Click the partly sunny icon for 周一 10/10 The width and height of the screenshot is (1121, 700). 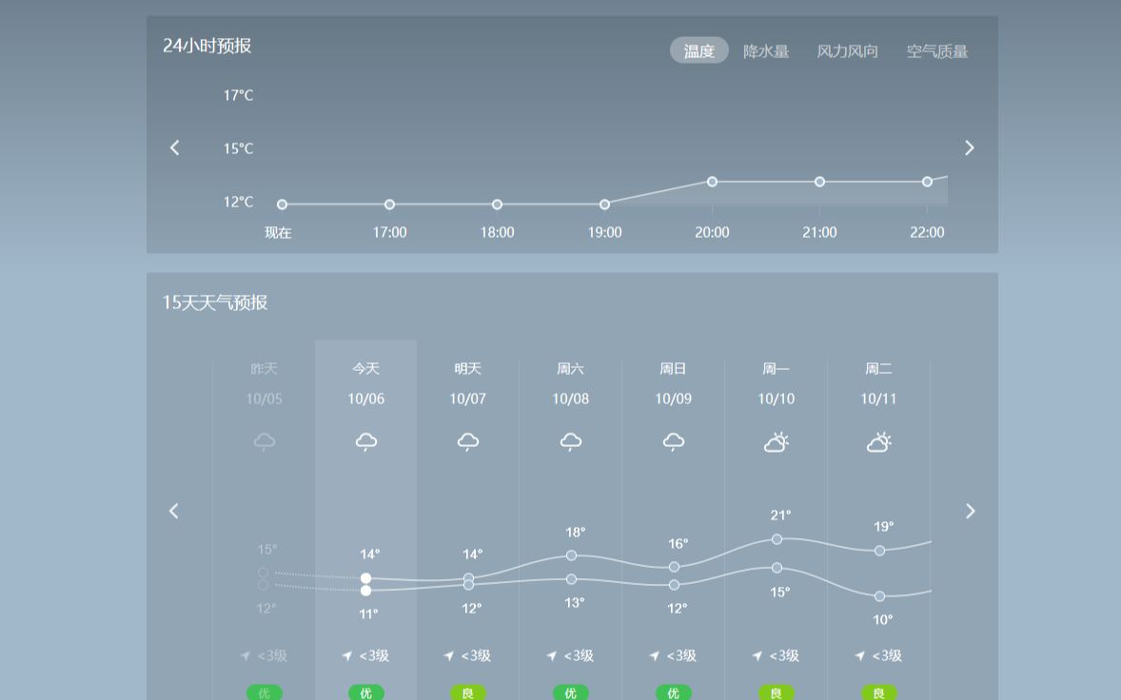click(777, 440)
